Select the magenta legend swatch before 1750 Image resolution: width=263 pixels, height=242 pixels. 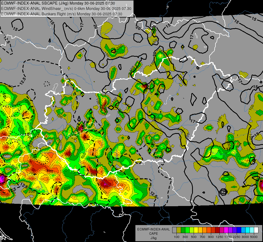coord(226,230)
